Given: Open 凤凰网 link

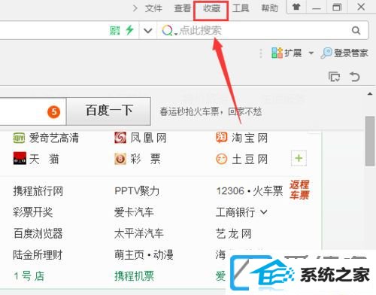Looking at the screenshot, I should (x=148, y=138).
